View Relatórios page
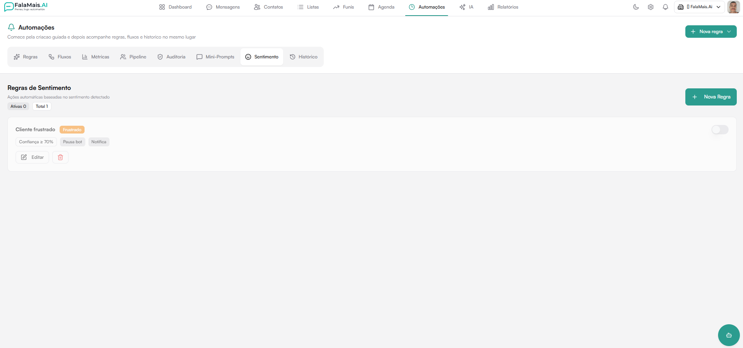This screenshot has width=743, height=348. 503,7
